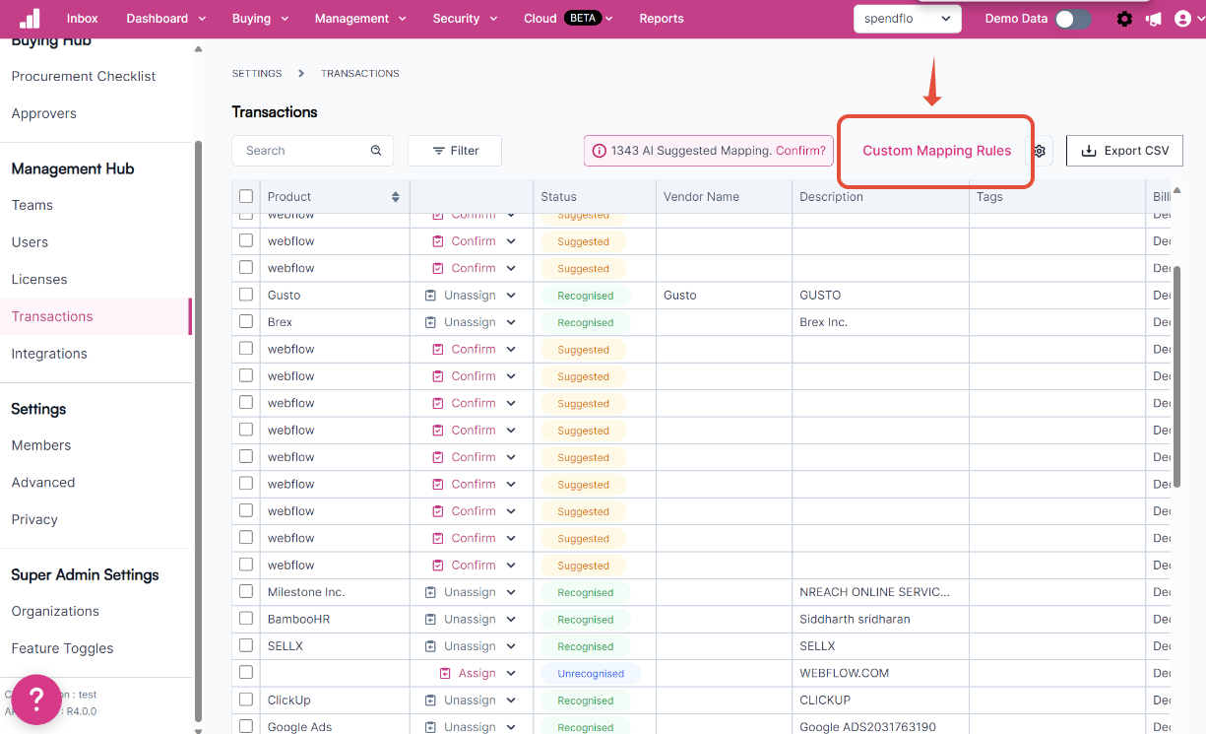Screen dimensions: 1206x734
Task: Open Members under Settings
Action: (41, 445)
